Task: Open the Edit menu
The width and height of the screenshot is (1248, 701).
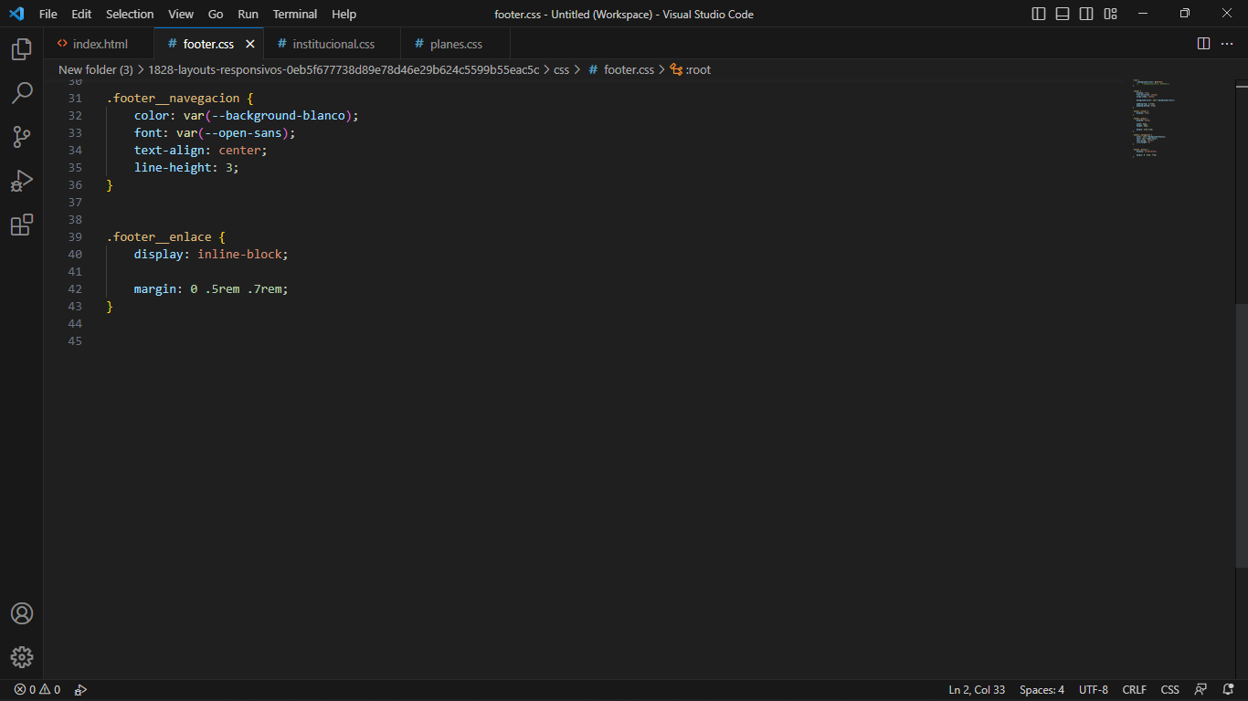Action: [81, 14]
